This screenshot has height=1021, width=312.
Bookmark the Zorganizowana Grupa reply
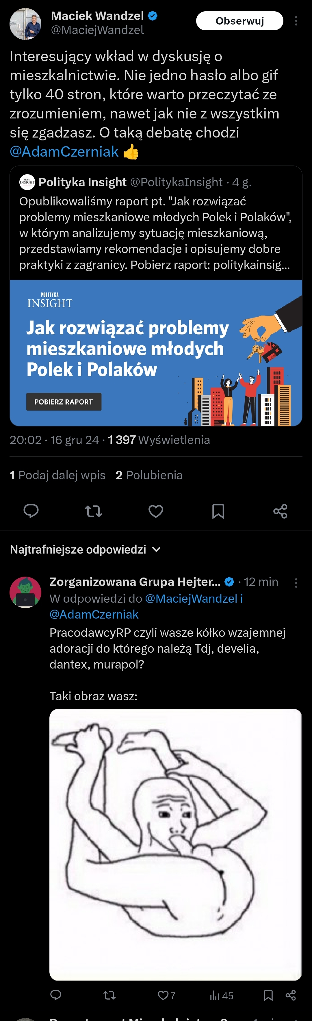tap(268, 995)
